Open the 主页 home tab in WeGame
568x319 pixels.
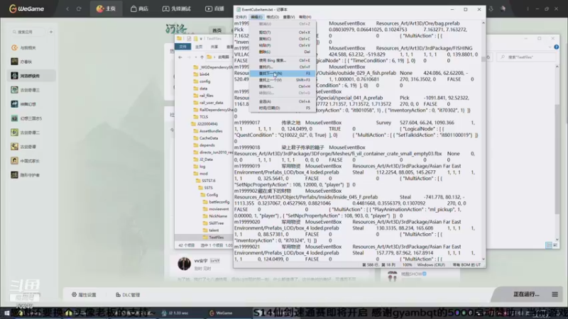coord(106,9)
